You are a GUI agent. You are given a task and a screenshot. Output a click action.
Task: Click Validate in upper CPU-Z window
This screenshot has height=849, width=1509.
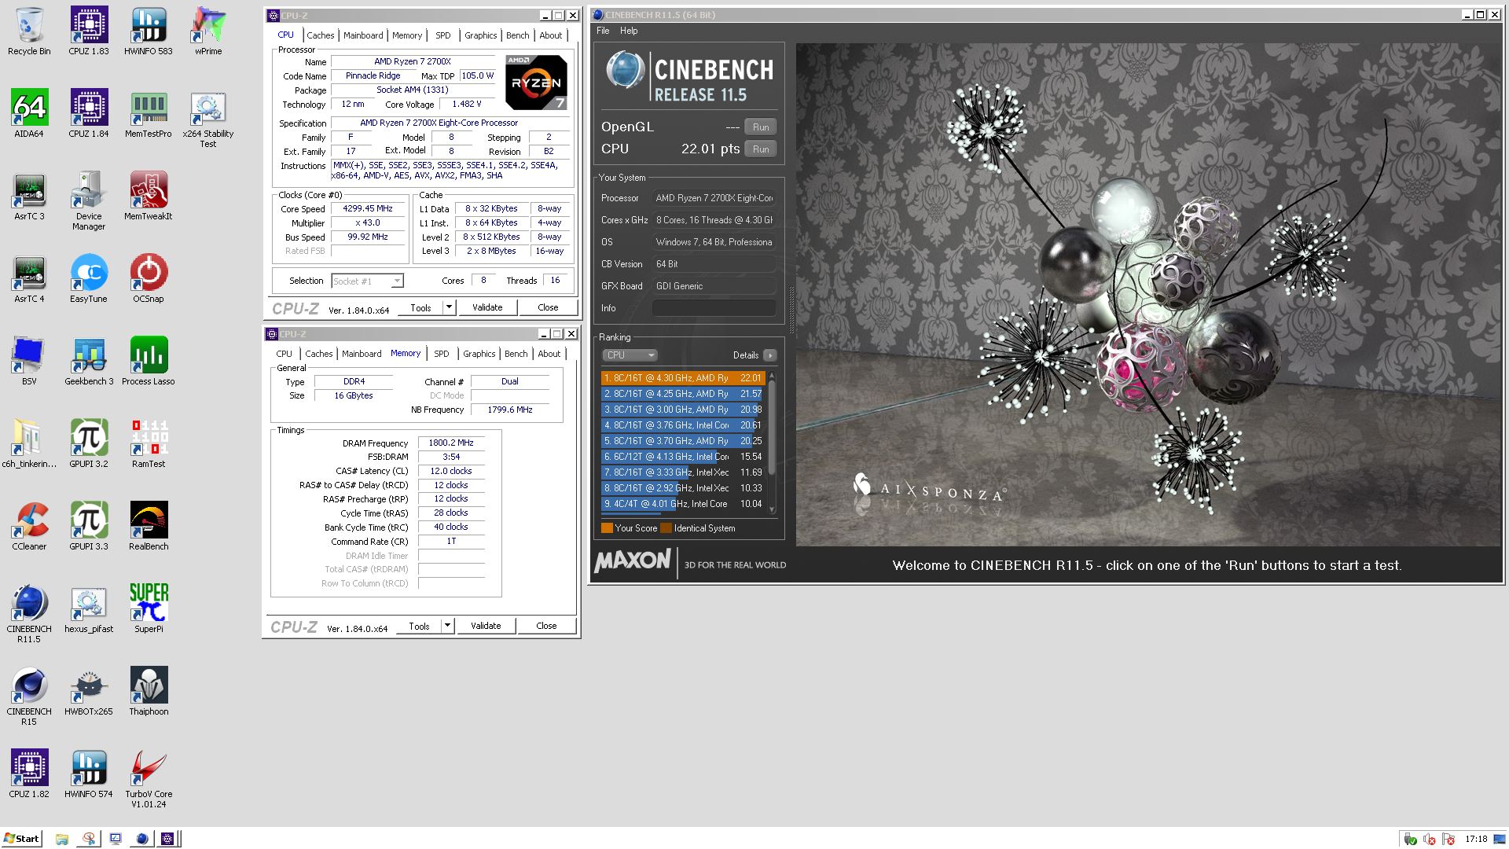coord(487,307)
